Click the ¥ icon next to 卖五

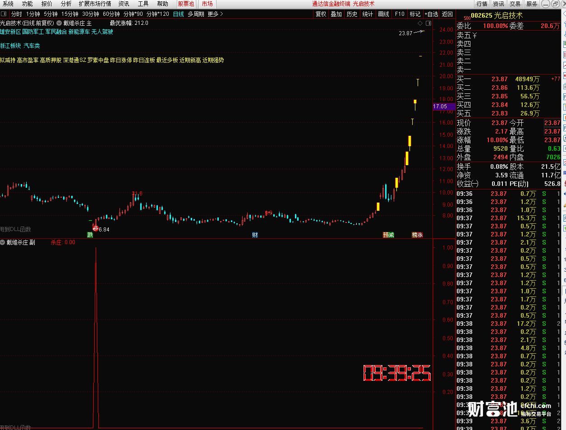[475, 35]
